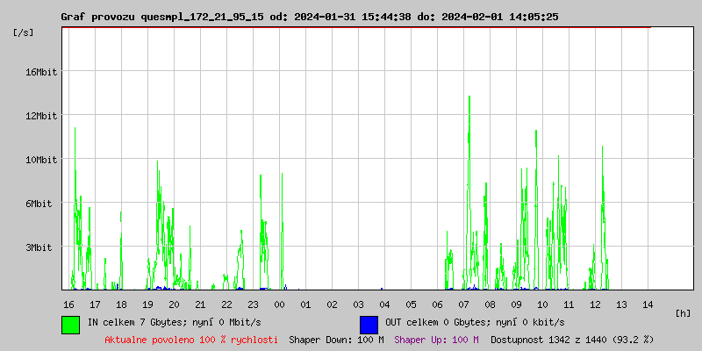Click the red 'Aktualne povoleno 100 % rychlosti' text
Viewport: 702px width, 351px height.
point(191,339)
